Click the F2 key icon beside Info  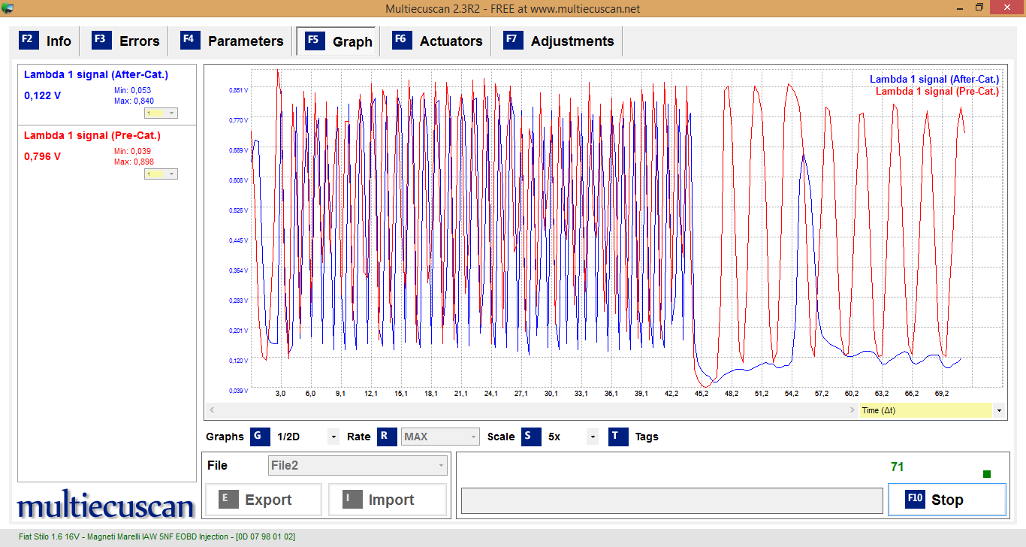click(28, 40)
